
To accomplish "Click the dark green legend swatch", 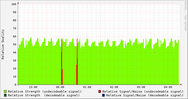I will point(5,95).
